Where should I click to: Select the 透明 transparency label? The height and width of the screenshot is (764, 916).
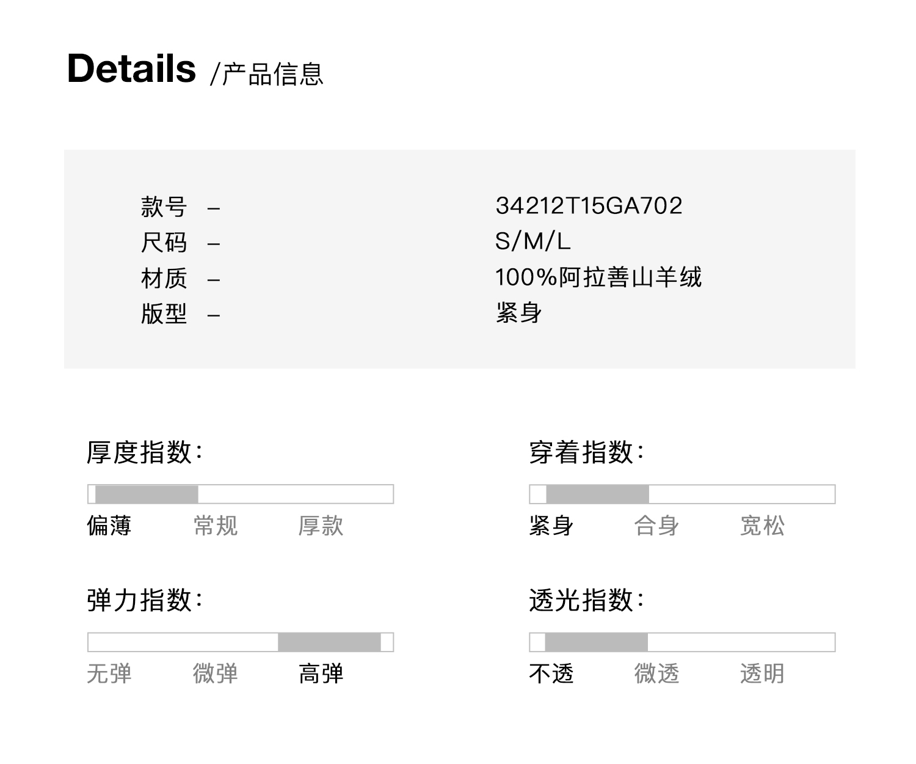pyautogui.click(x=762, y=674)
